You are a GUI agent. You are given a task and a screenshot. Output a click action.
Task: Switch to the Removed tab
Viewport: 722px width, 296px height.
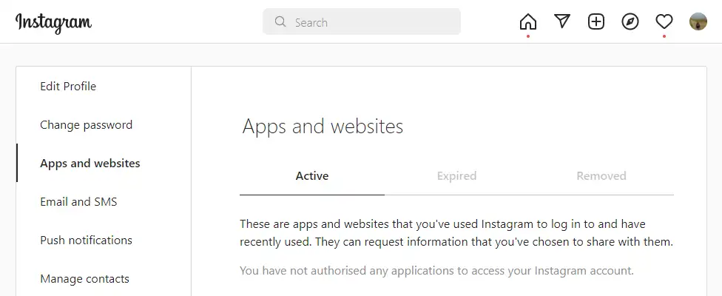click(x=601, y=176)
